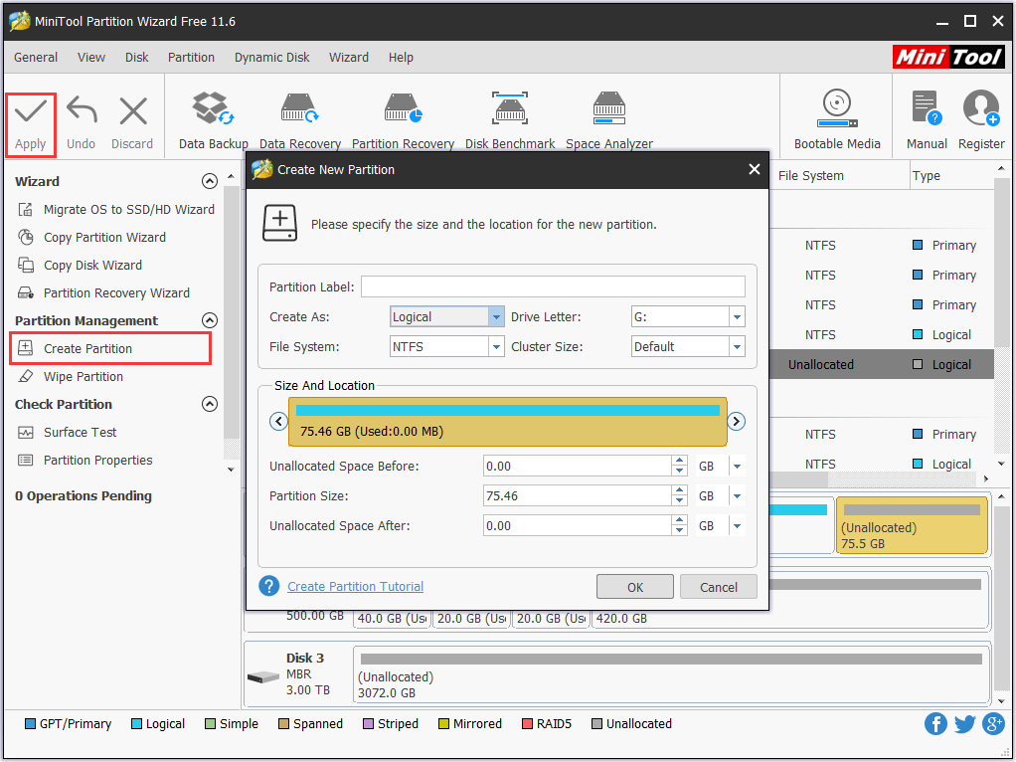Launch the Data Recovery tool
Image resolution: width=1016 pixels, height=762 pixels.
point(299,121)
